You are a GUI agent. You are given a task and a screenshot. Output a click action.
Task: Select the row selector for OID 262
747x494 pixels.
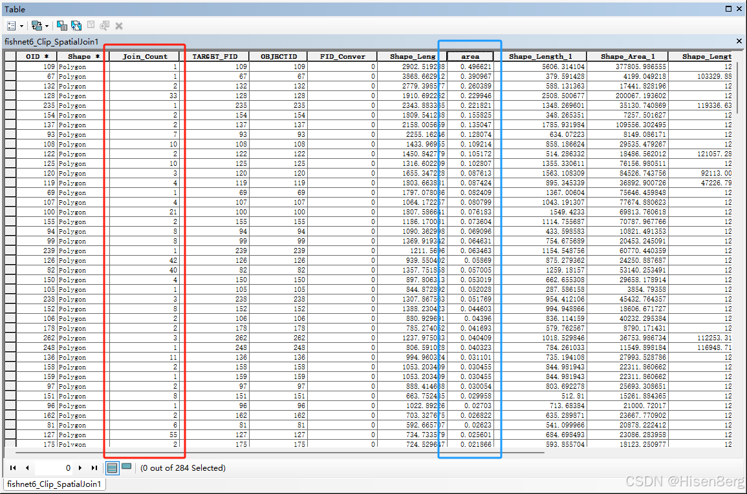coord(10,338)
